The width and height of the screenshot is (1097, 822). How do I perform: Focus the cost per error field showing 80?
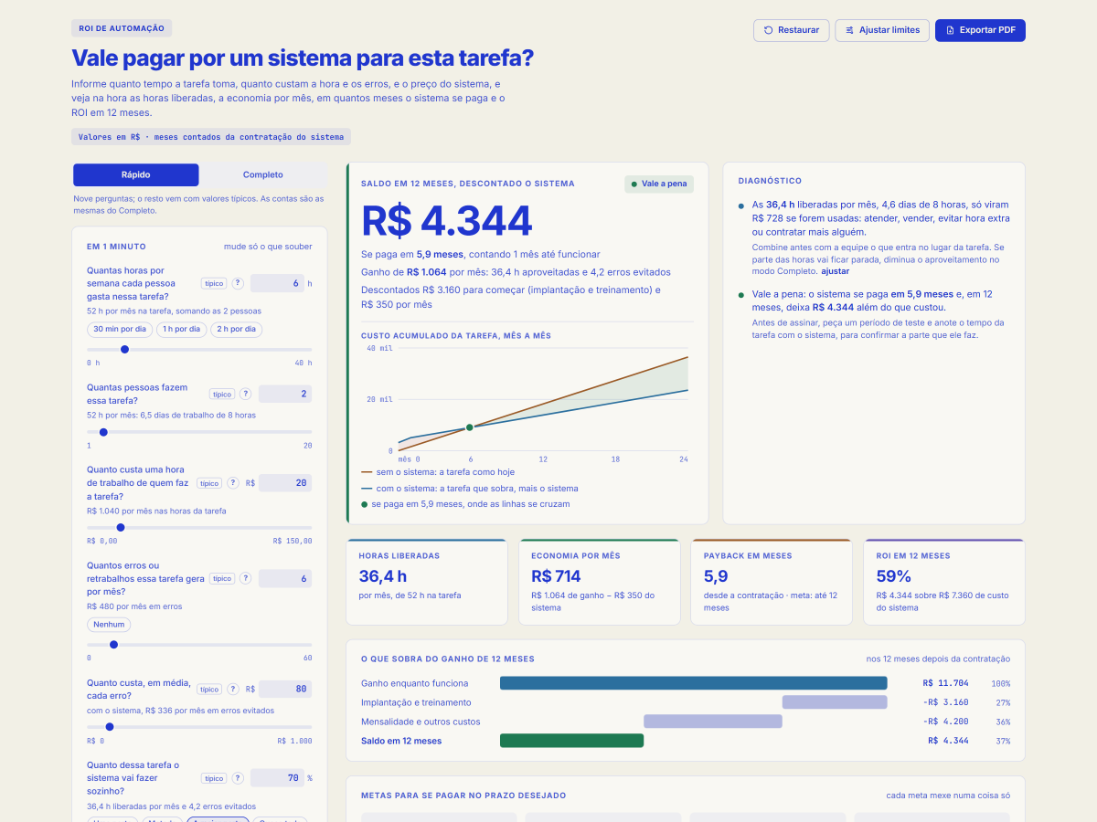285,689
